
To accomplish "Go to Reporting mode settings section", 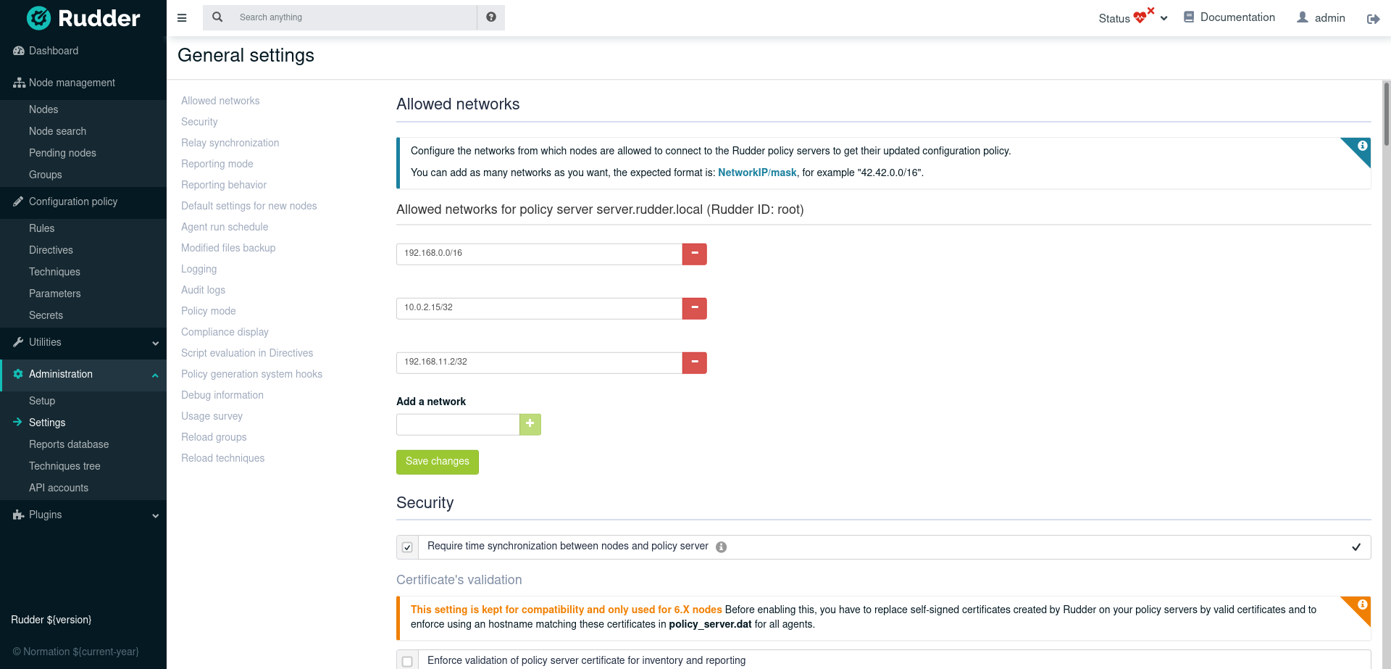I will (217, 164).
